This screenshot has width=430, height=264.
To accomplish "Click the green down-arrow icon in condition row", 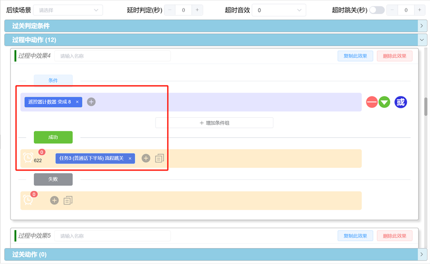I will click(x=384, y=102).
